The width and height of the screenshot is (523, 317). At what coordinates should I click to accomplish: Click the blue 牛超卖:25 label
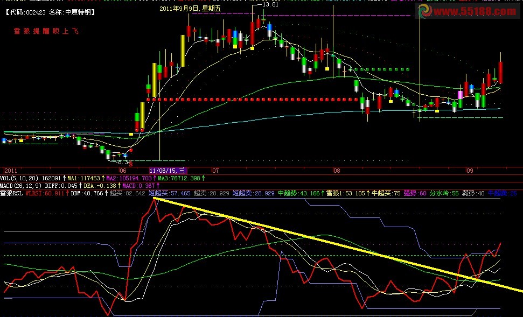502,193
